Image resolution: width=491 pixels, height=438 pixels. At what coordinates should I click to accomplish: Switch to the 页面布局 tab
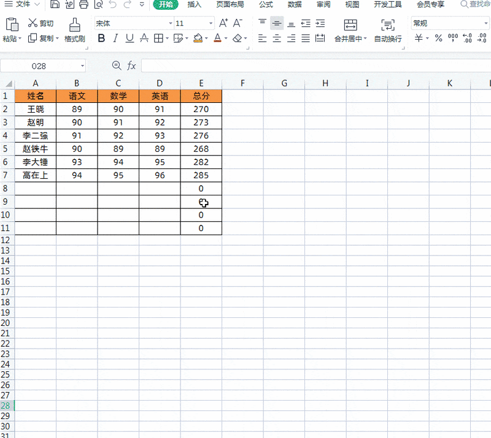pyautogui.click(x=230, y=4)
